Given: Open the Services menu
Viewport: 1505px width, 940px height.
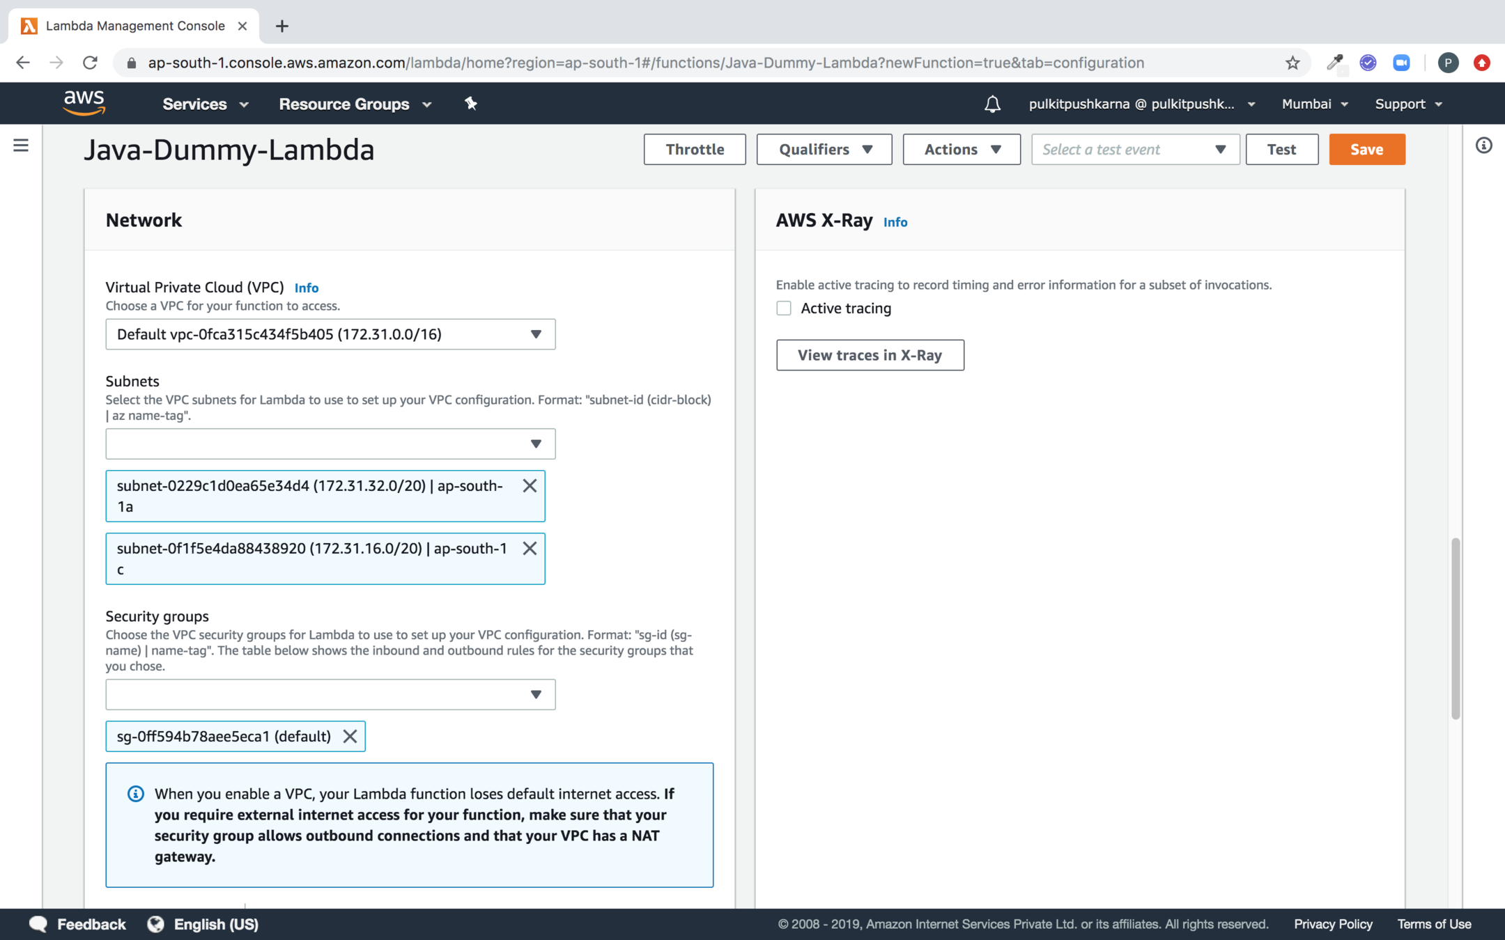Looking at the screenshot, I should pyautogui.click(x=205, y=104).
